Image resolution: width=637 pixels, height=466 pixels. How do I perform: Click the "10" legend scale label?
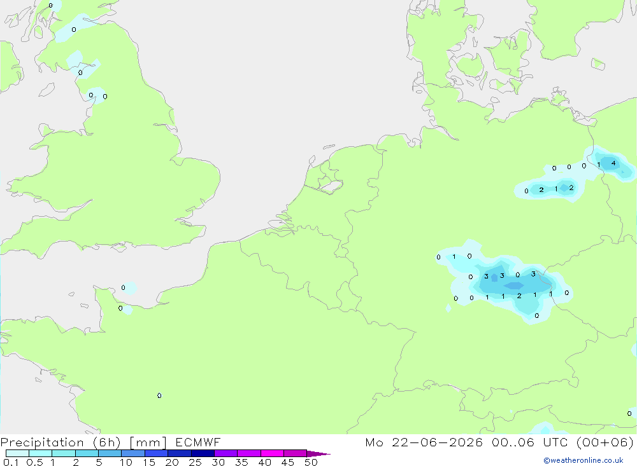[x=126, y=462]
